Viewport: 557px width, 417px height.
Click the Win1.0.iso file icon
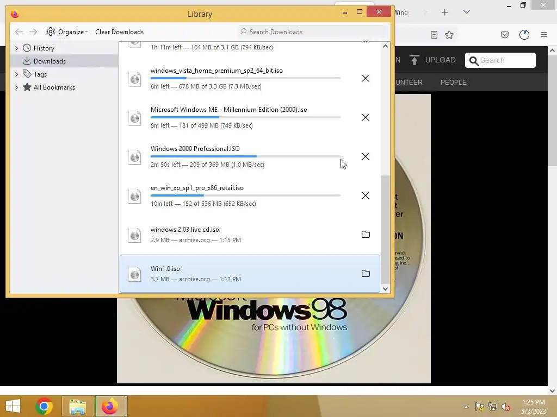tap(135, 274)
